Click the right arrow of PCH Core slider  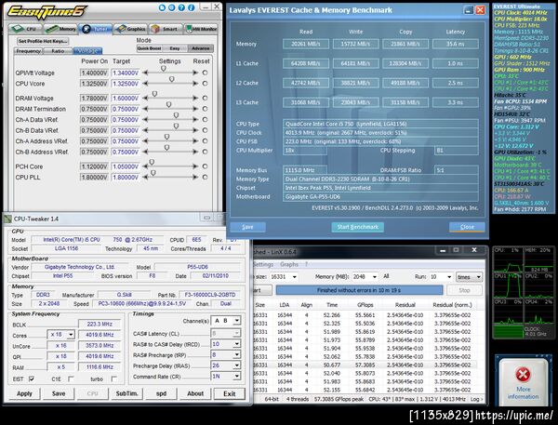[x=195, y=166]
